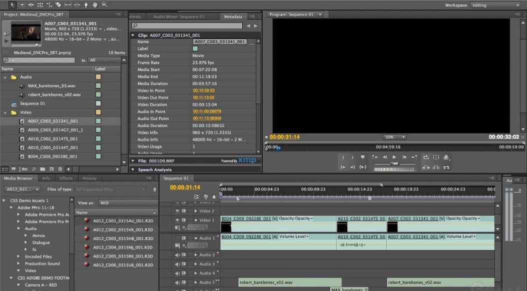Switch to the Metadata tab
This screenshot has width=527, height=291.
click(x=233, y=16)
